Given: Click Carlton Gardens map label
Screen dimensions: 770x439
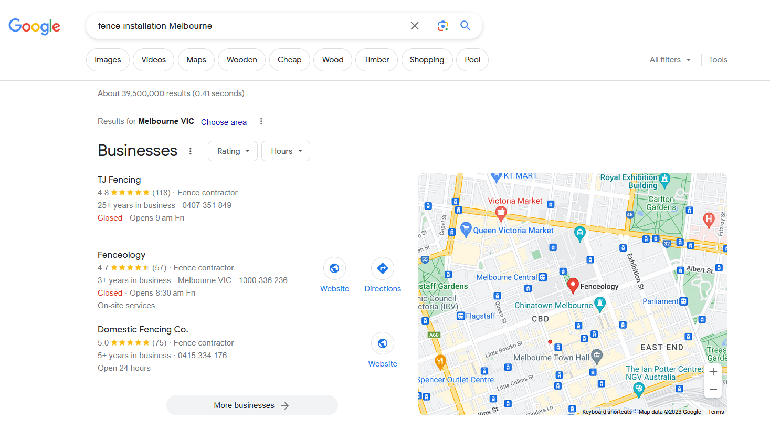Looking at the screenshot, I should pyautogui.click(x=661, y=203).
